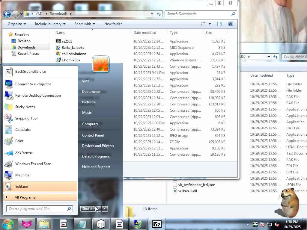The width and height of the screenshot is (307, 230).
Task: Change the view layout icon
Action: click(x=203, y=24)
